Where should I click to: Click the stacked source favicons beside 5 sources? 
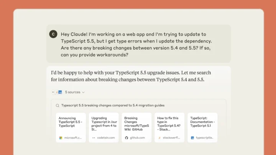(57, 92)
